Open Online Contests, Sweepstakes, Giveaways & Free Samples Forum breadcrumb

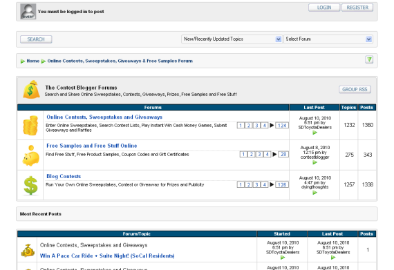[x=120, y=61]
